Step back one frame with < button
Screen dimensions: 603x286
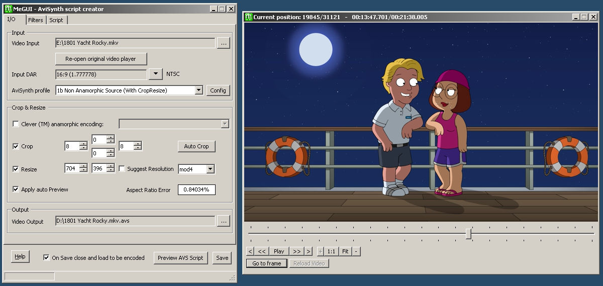click(x=250, y=251)
